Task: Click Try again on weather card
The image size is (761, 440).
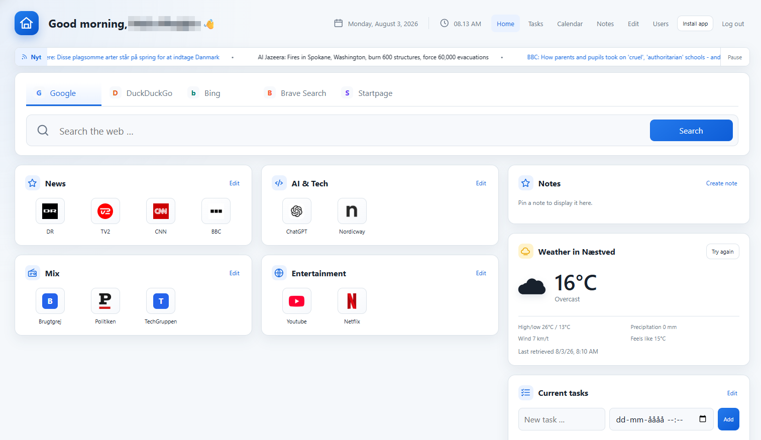Action: click(x=722, y=252)
